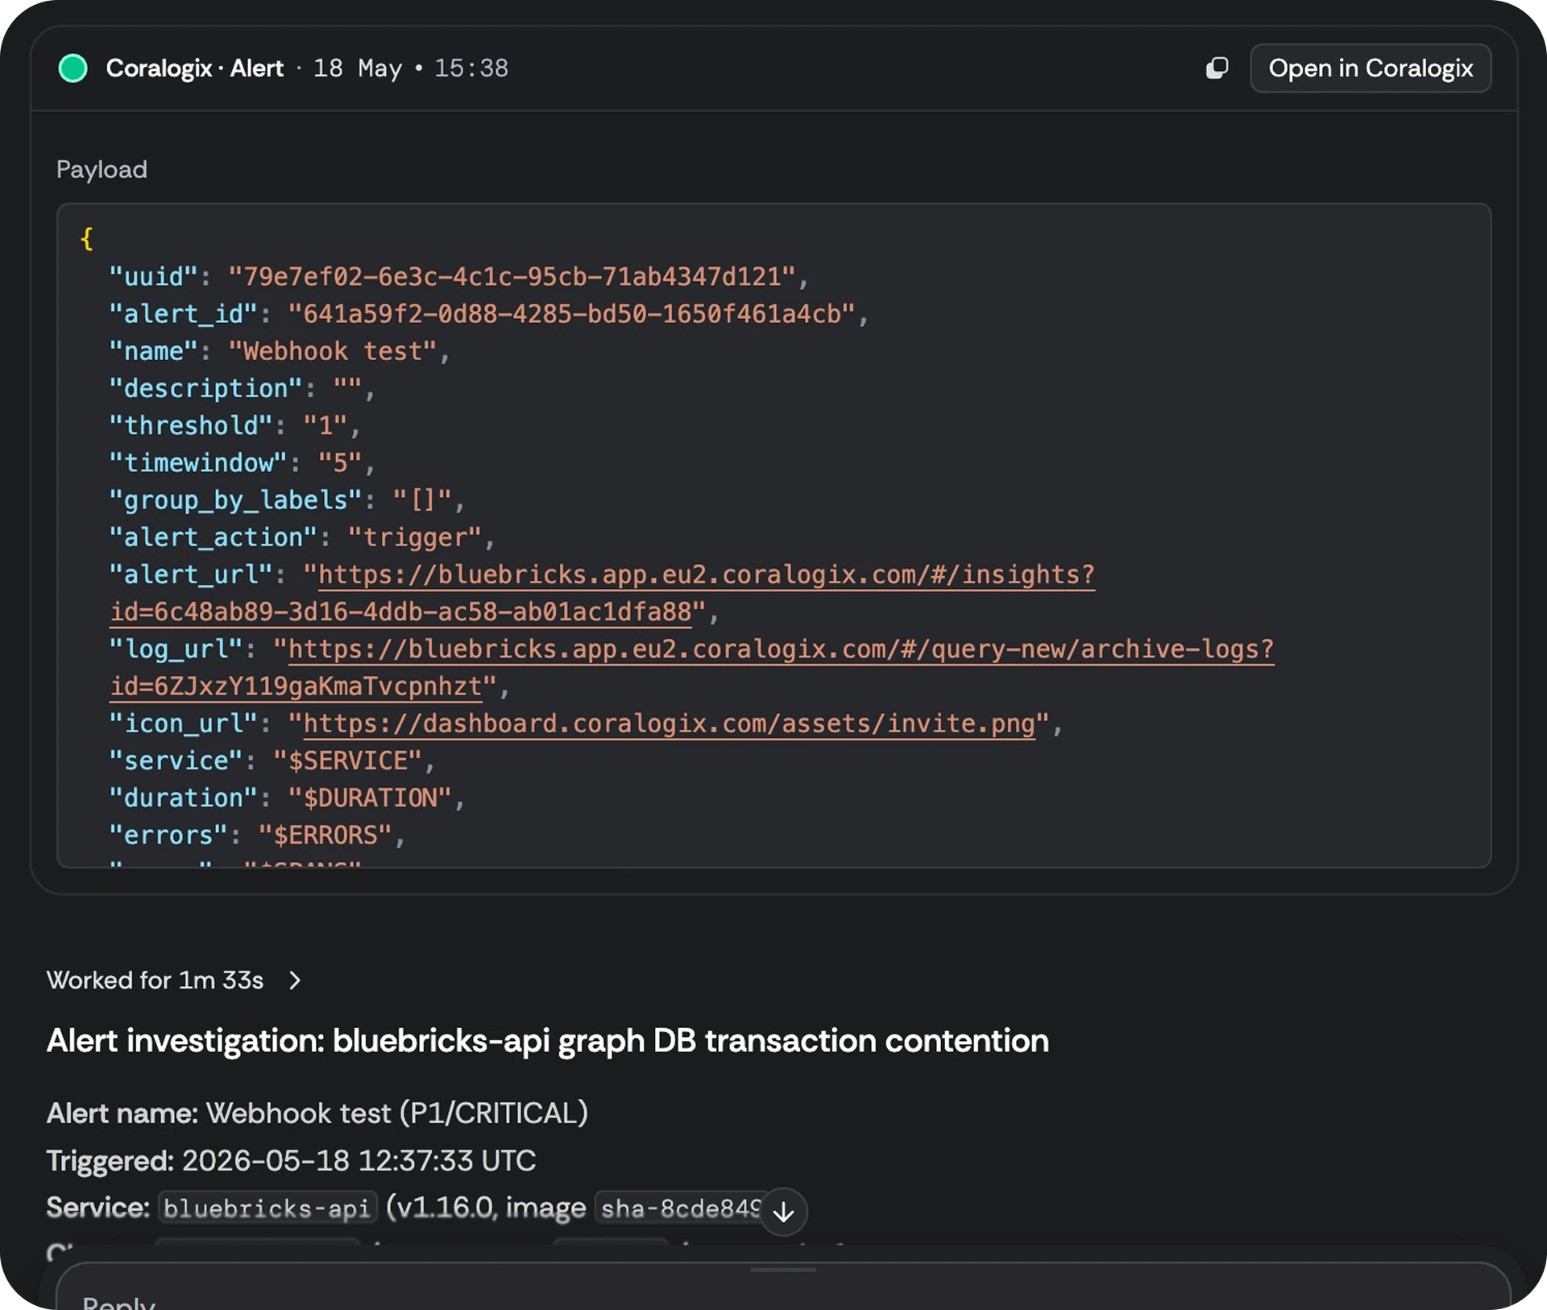Click the "group_by_labels" line
This screenshot has width=1547, height=1310.
tap(287, 500)
